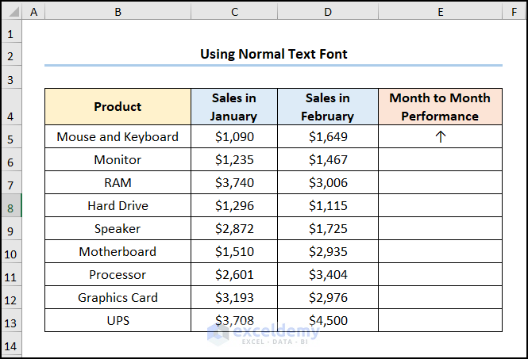
Task: Click Month to Month Performance header
Action: coord(441,107)
